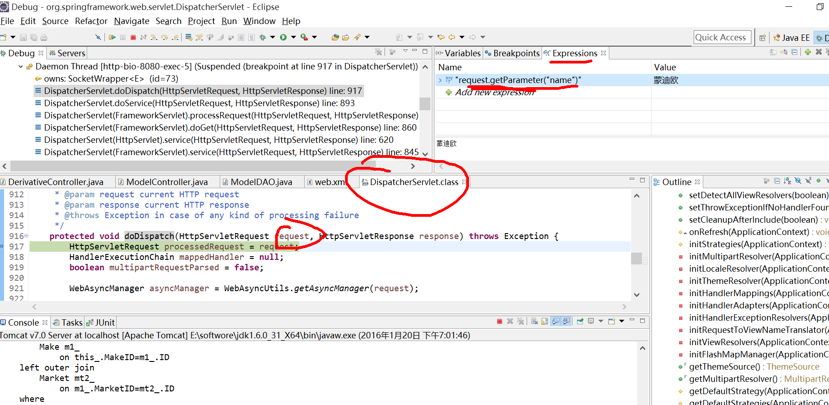Viewport: 829px width, 405px height.
Task: Open Debug view menu triangle
Action: click(405, 51)
